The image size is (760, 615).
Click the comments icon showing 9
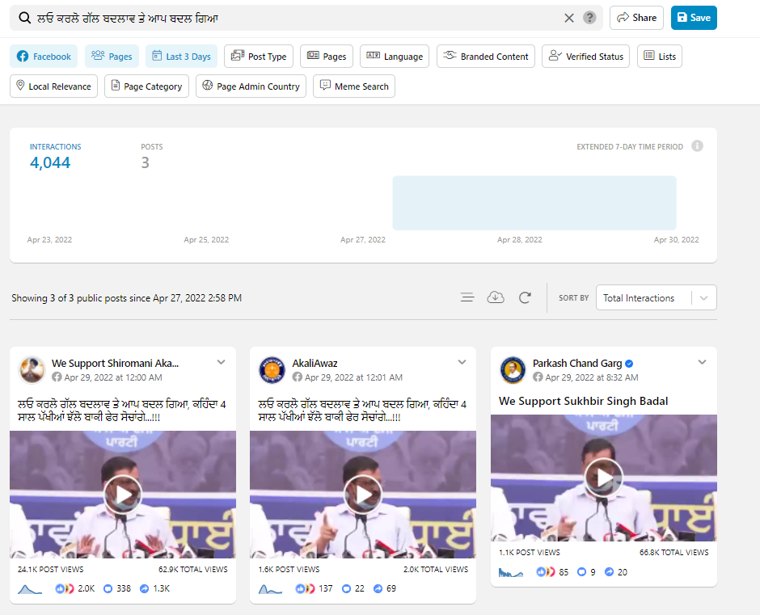pos(581,572)
